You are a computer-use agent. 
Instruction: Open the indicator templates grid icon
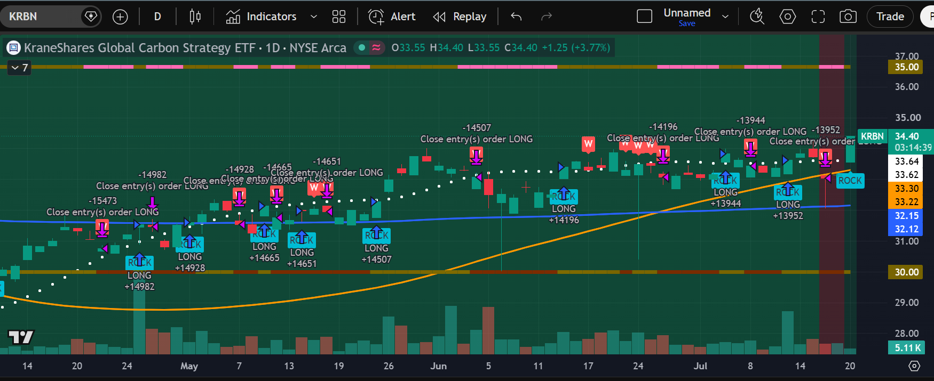point(339,17)
